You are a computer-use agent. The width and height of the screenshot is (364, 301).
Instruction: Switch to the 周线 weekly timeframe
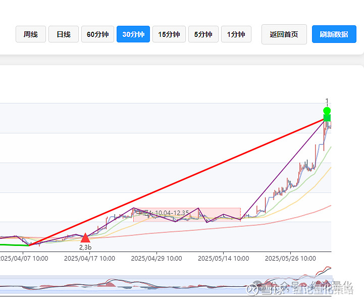(31, 34)
